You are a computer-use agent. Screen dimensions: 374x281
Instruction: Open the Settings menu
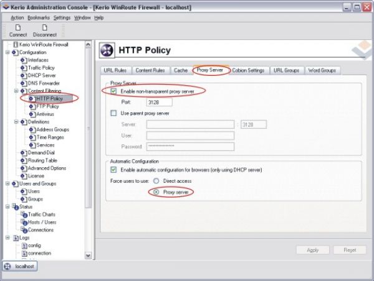click(62, 17)
